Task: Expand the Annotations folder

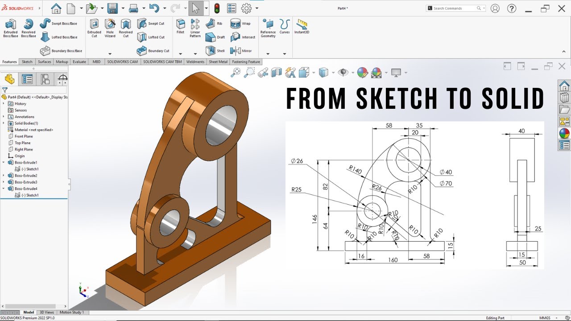Action: [4, 117]
